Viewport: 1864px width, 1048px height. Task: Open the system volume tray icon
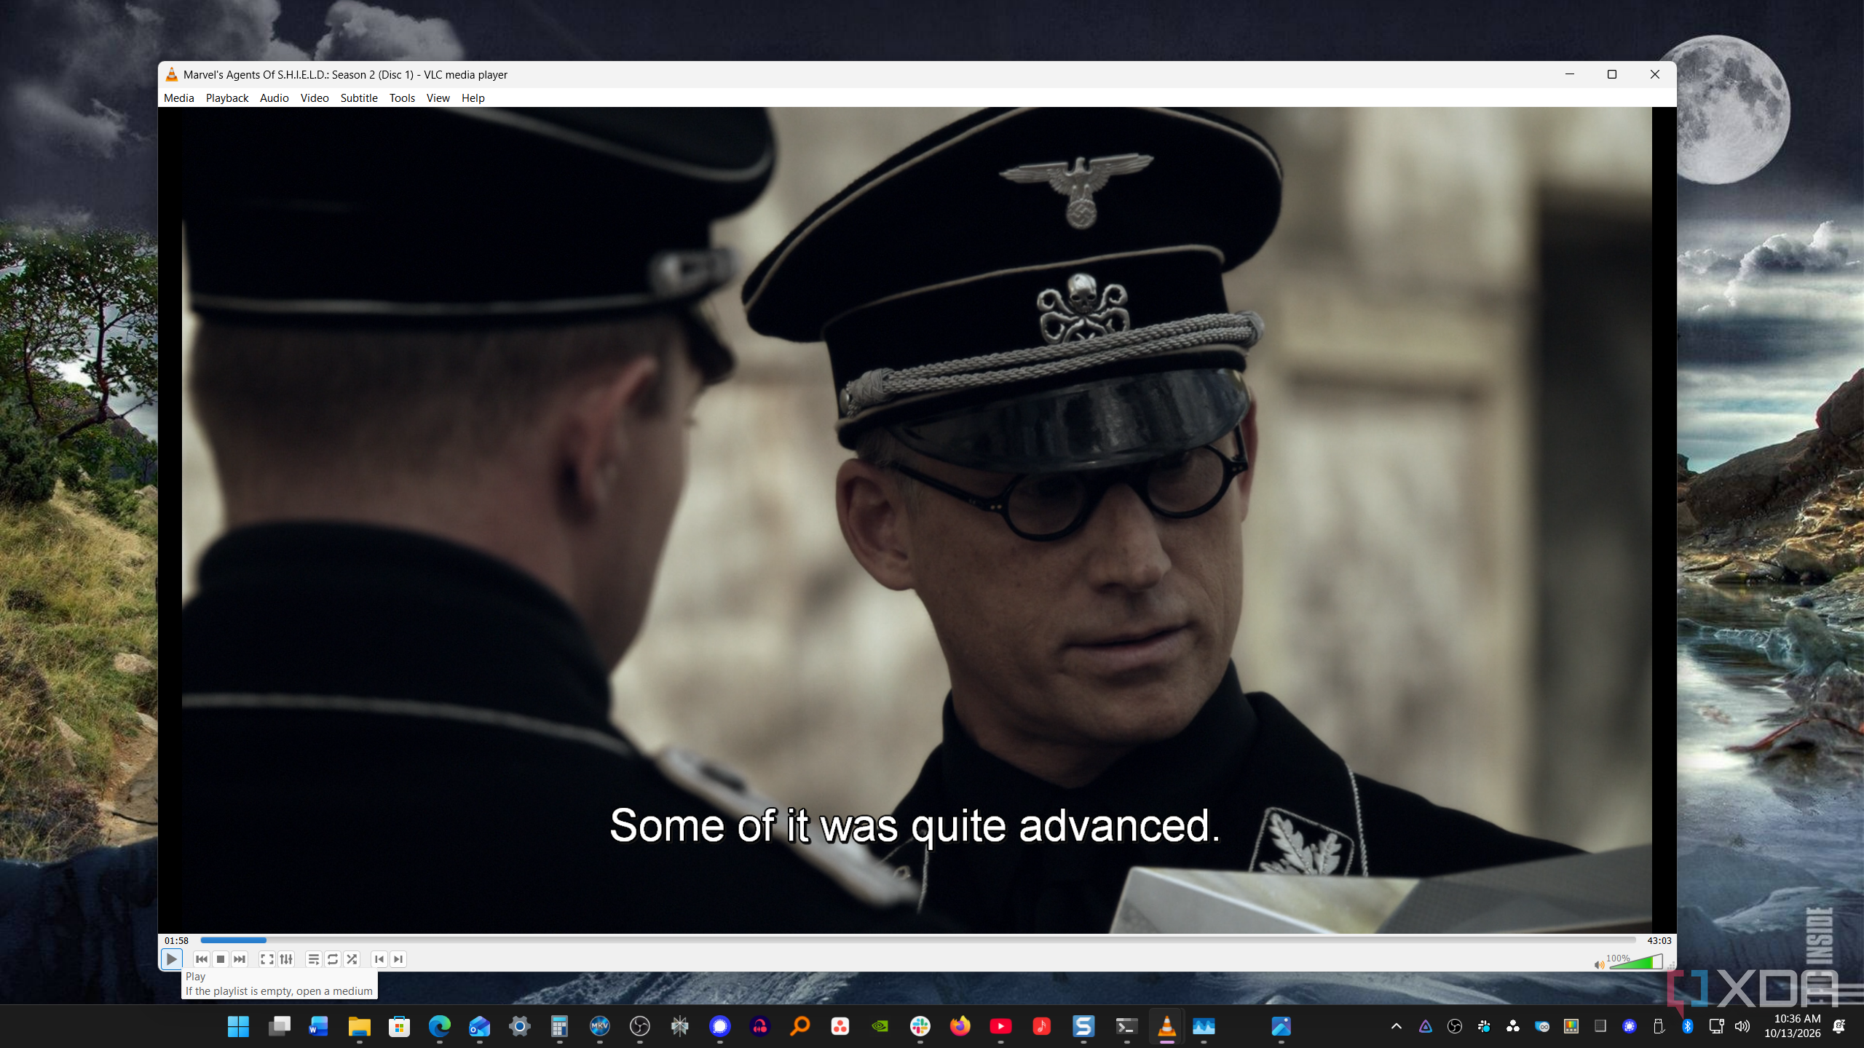click(1742, 1026)
